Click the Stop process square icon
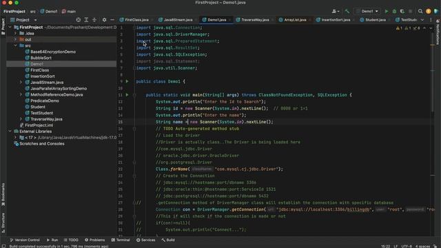 point(411,12)
